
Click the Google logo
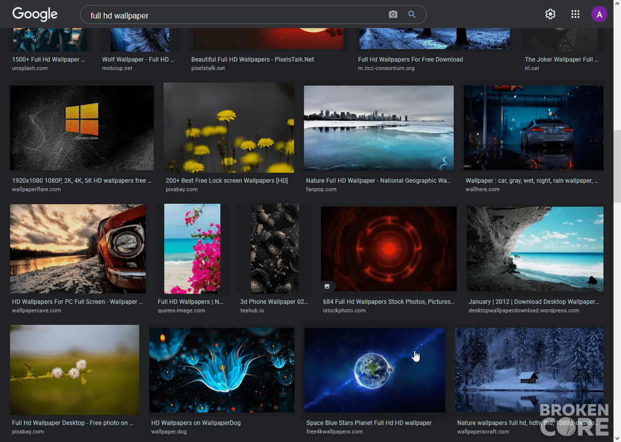tap(35, 14)
